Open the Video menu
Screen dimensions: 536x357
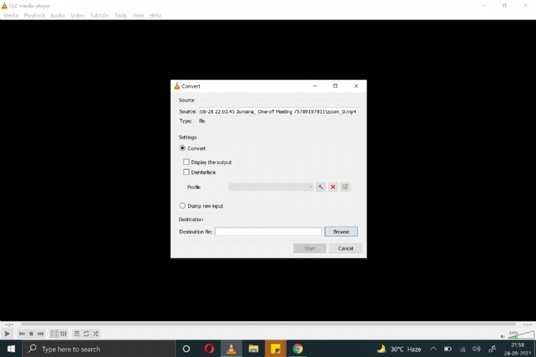[x=78, y=15]
